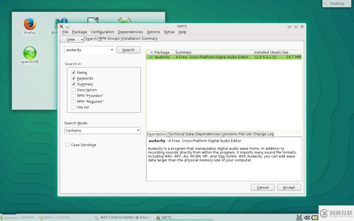Enable the Case Sensitive checkbox
This screenshot has height=221, width=354.
(x=67, y=145)
